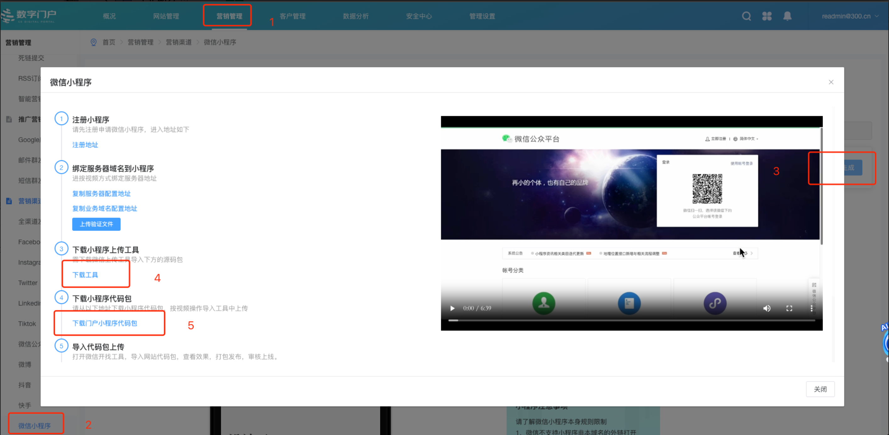Mute the video volume icon
Screen dimensions: 889x435
(x=767, y=308)
